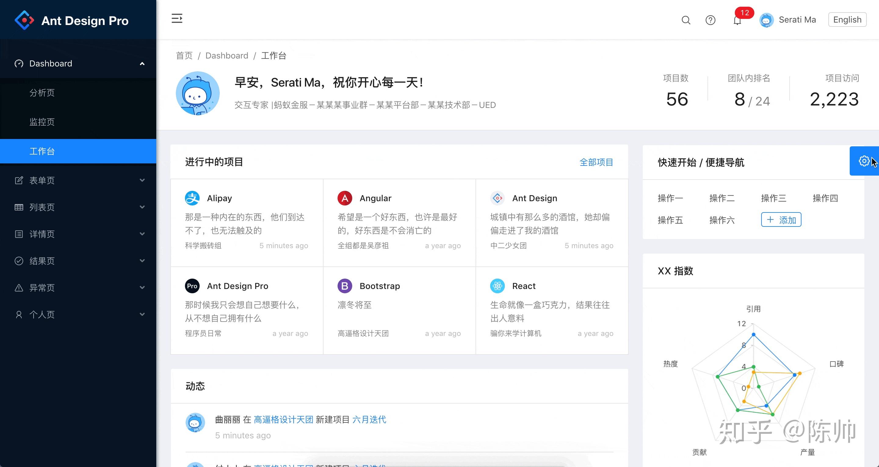This screenshot has height=467, width=879.
Task: Collapse the left sidebar navigation
Action: point(177,19)
